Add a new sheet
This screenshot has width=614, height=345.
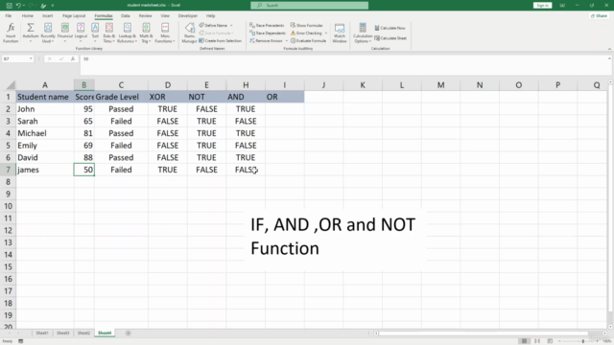[x=128, y=333]
